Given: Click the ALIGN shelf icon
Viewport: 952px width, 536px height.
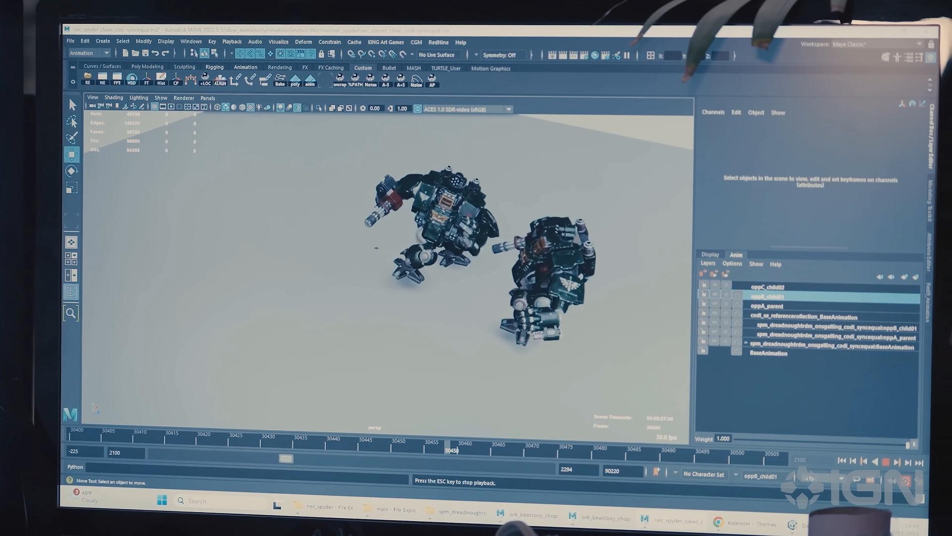Looking at the screenshot, I should coord(220,79).
